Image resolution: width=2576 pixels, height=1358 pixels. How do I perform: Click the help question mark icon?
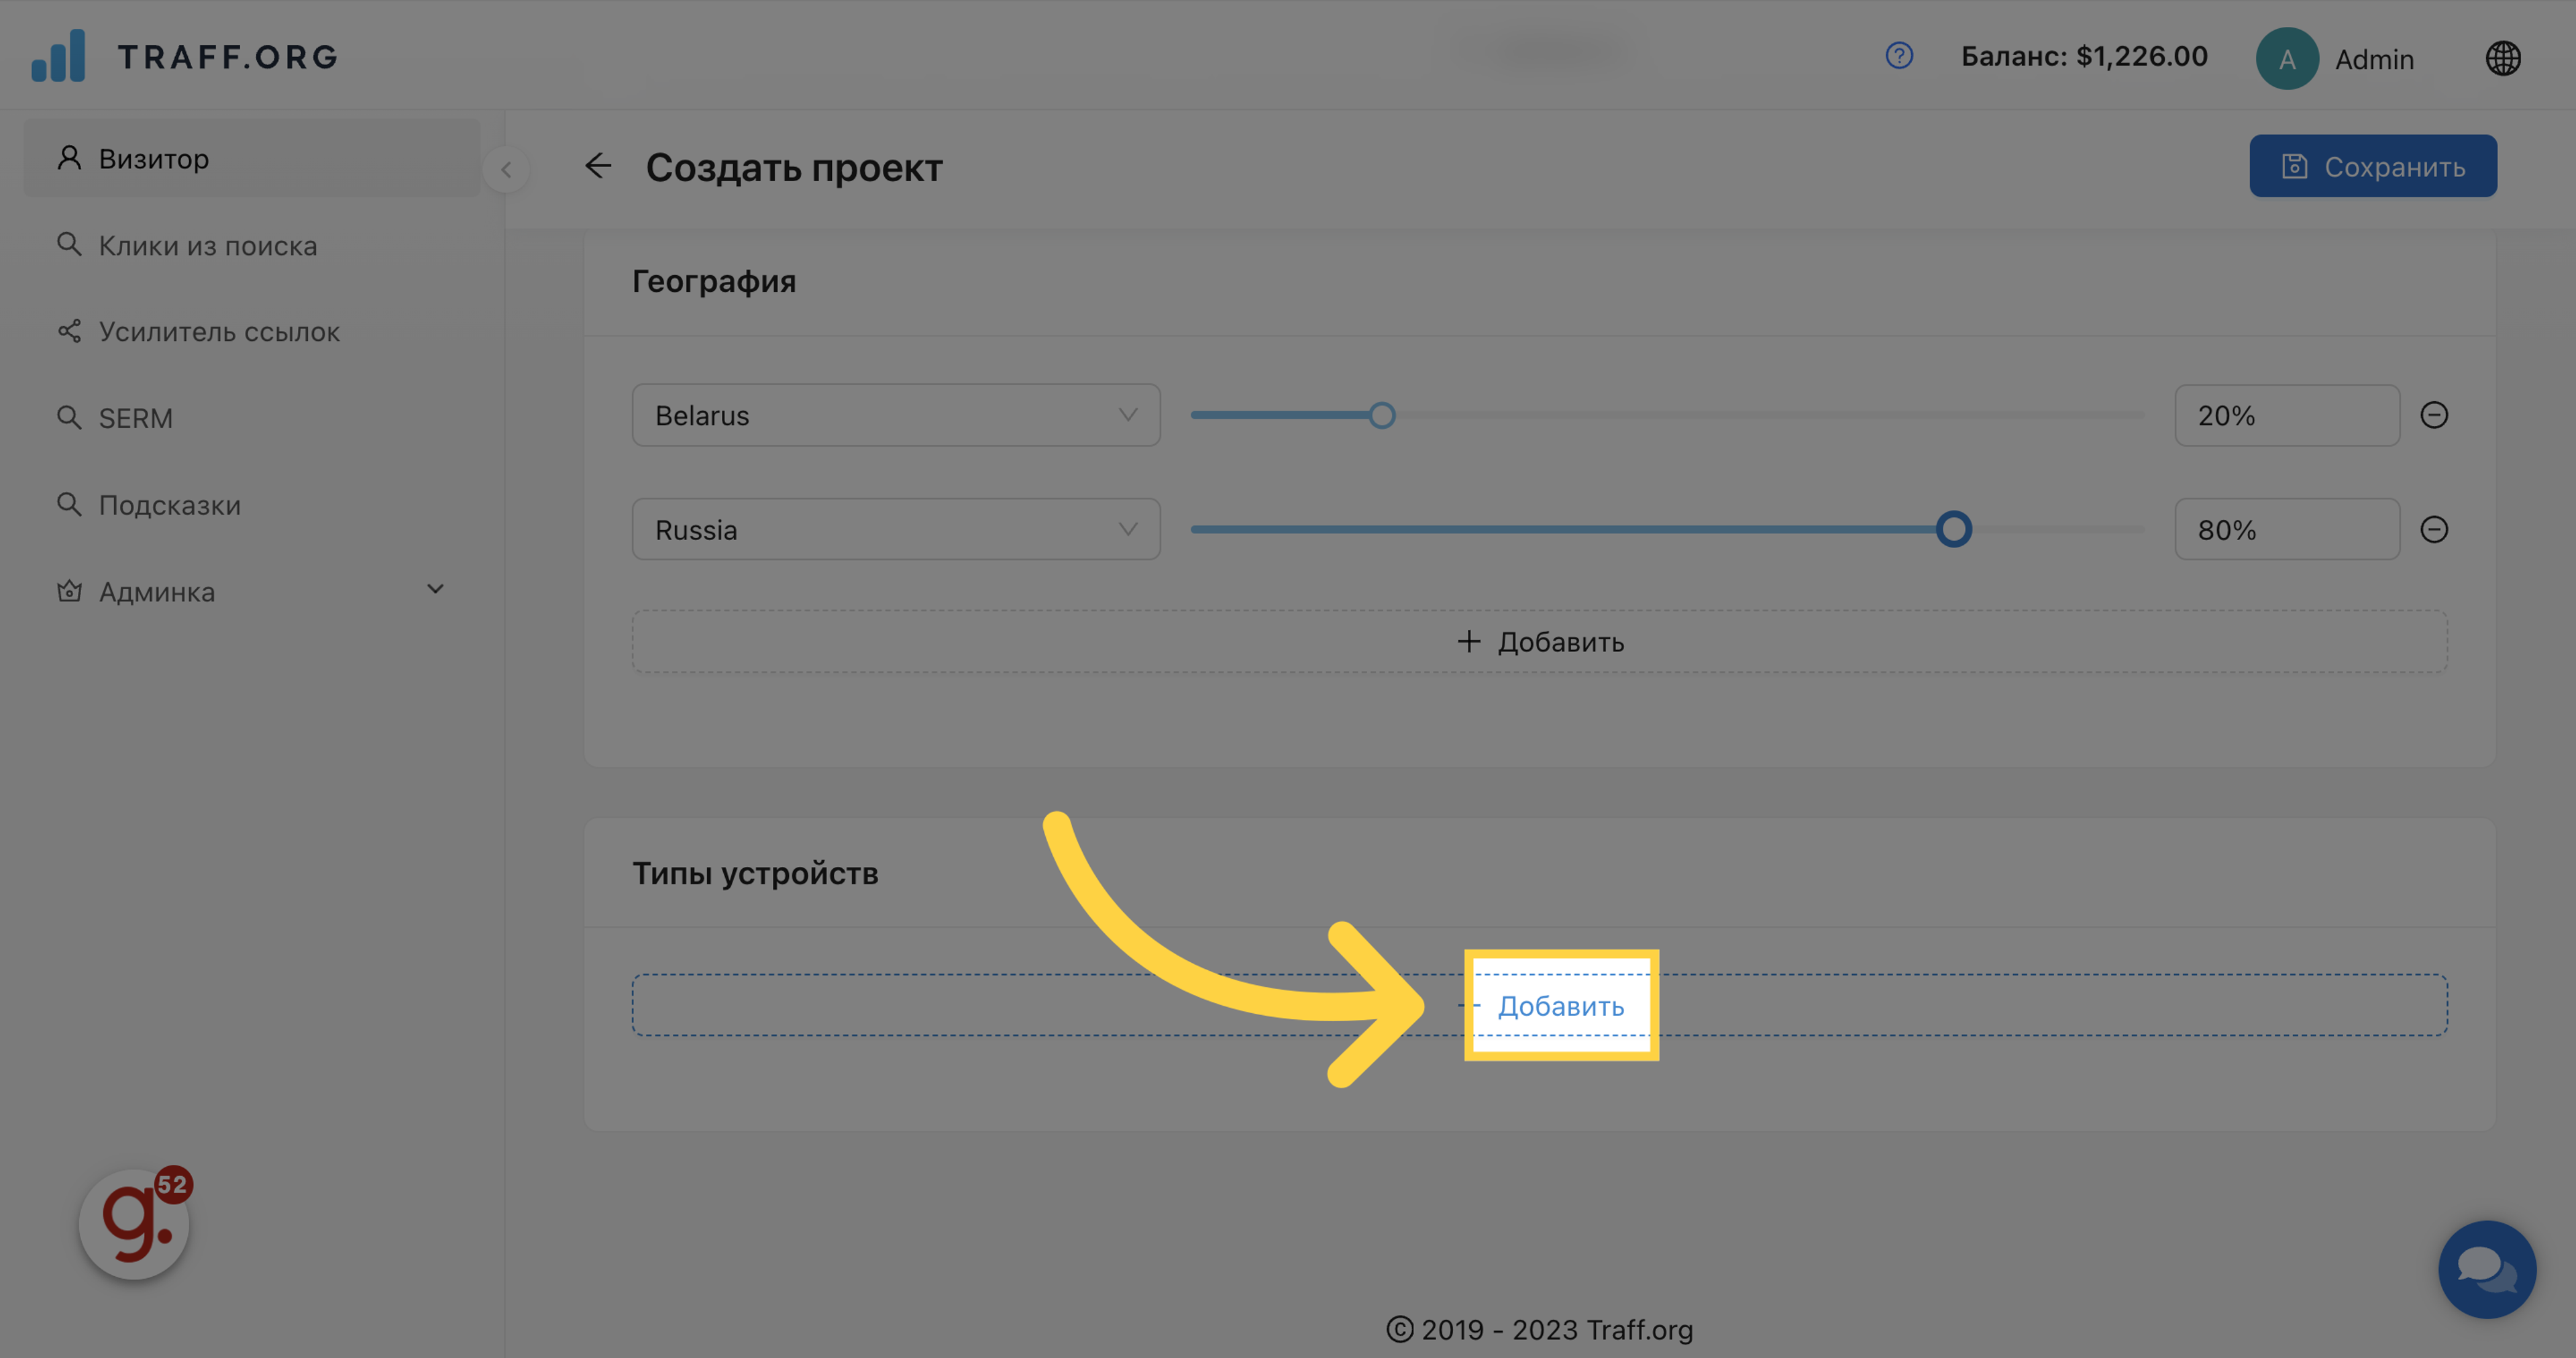click(1898, 56)
